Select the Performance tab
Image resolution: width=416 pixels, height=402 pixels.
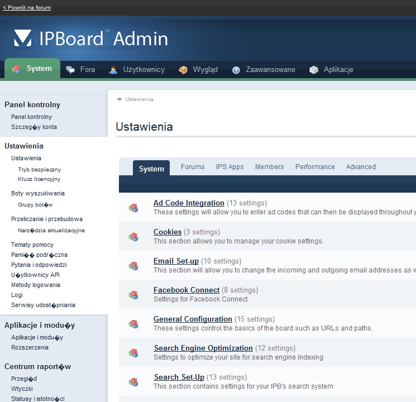pyautogui.click(x=315, y=167)
